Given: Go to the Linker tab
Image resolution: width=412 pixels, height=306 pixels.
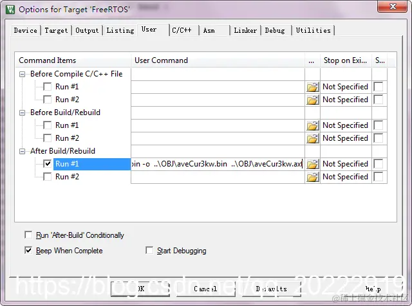Looking at the screenshot, I should [245, 30].
